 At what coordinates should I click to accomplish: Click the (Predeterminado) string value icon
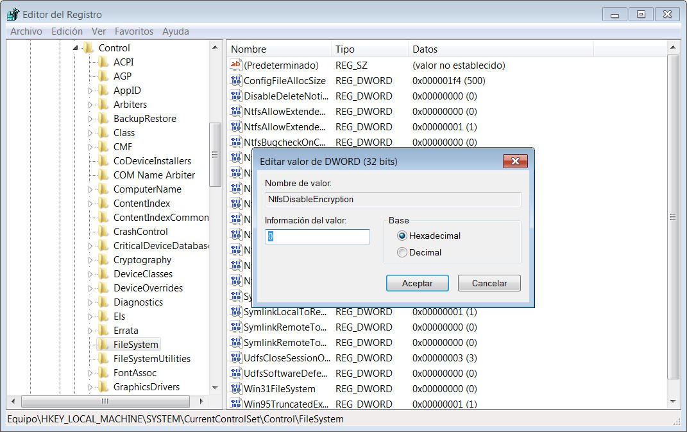[235, 65]
